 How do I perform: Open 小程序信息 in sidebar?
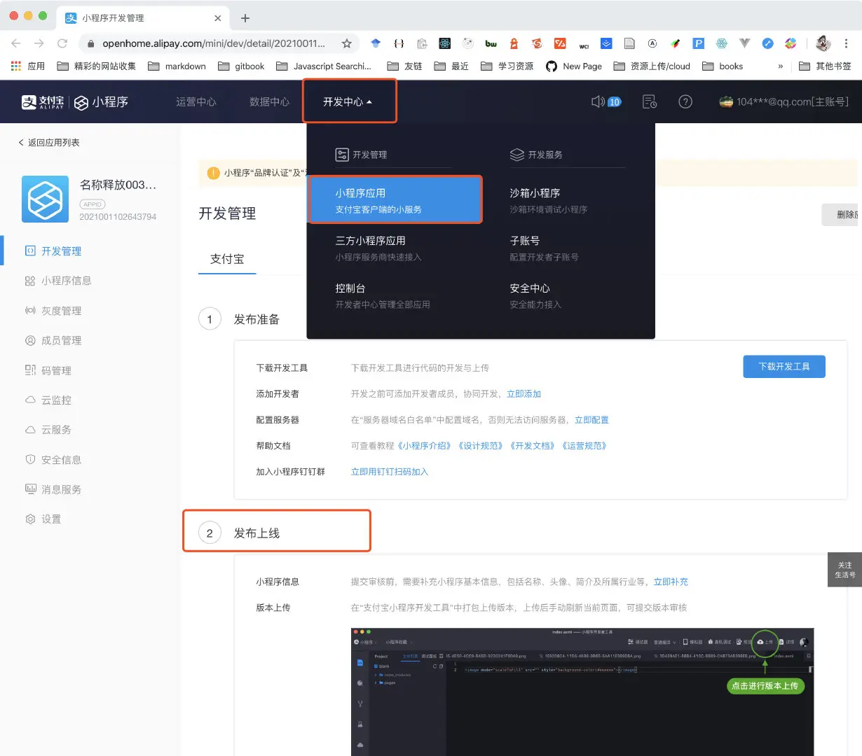pyautogui.click(x=58, y=281)
